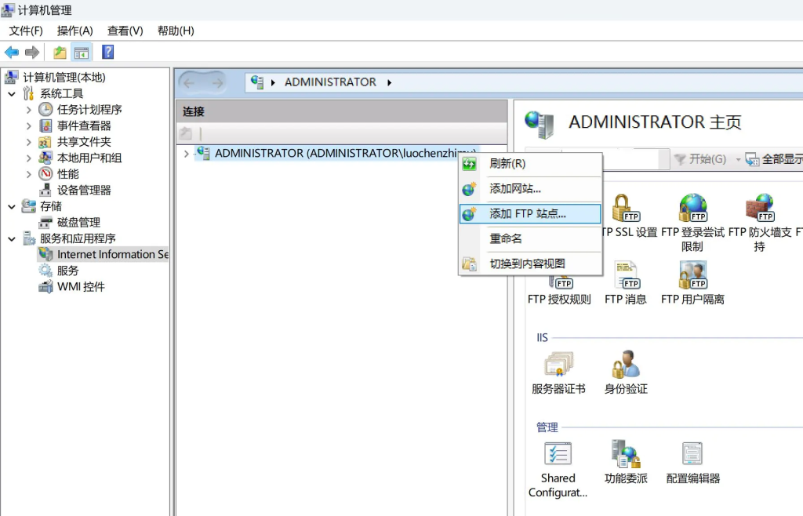This screenshot has width=803, height=516.
Task: Open the 帮助(H) menu
Action: [x=176, y=31]
